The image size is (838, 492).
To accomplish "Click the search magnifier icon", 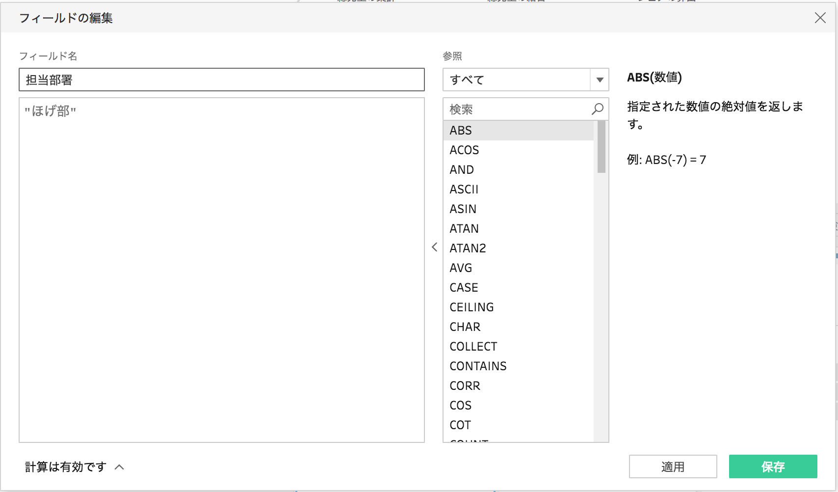I will (x=598, y=109).
